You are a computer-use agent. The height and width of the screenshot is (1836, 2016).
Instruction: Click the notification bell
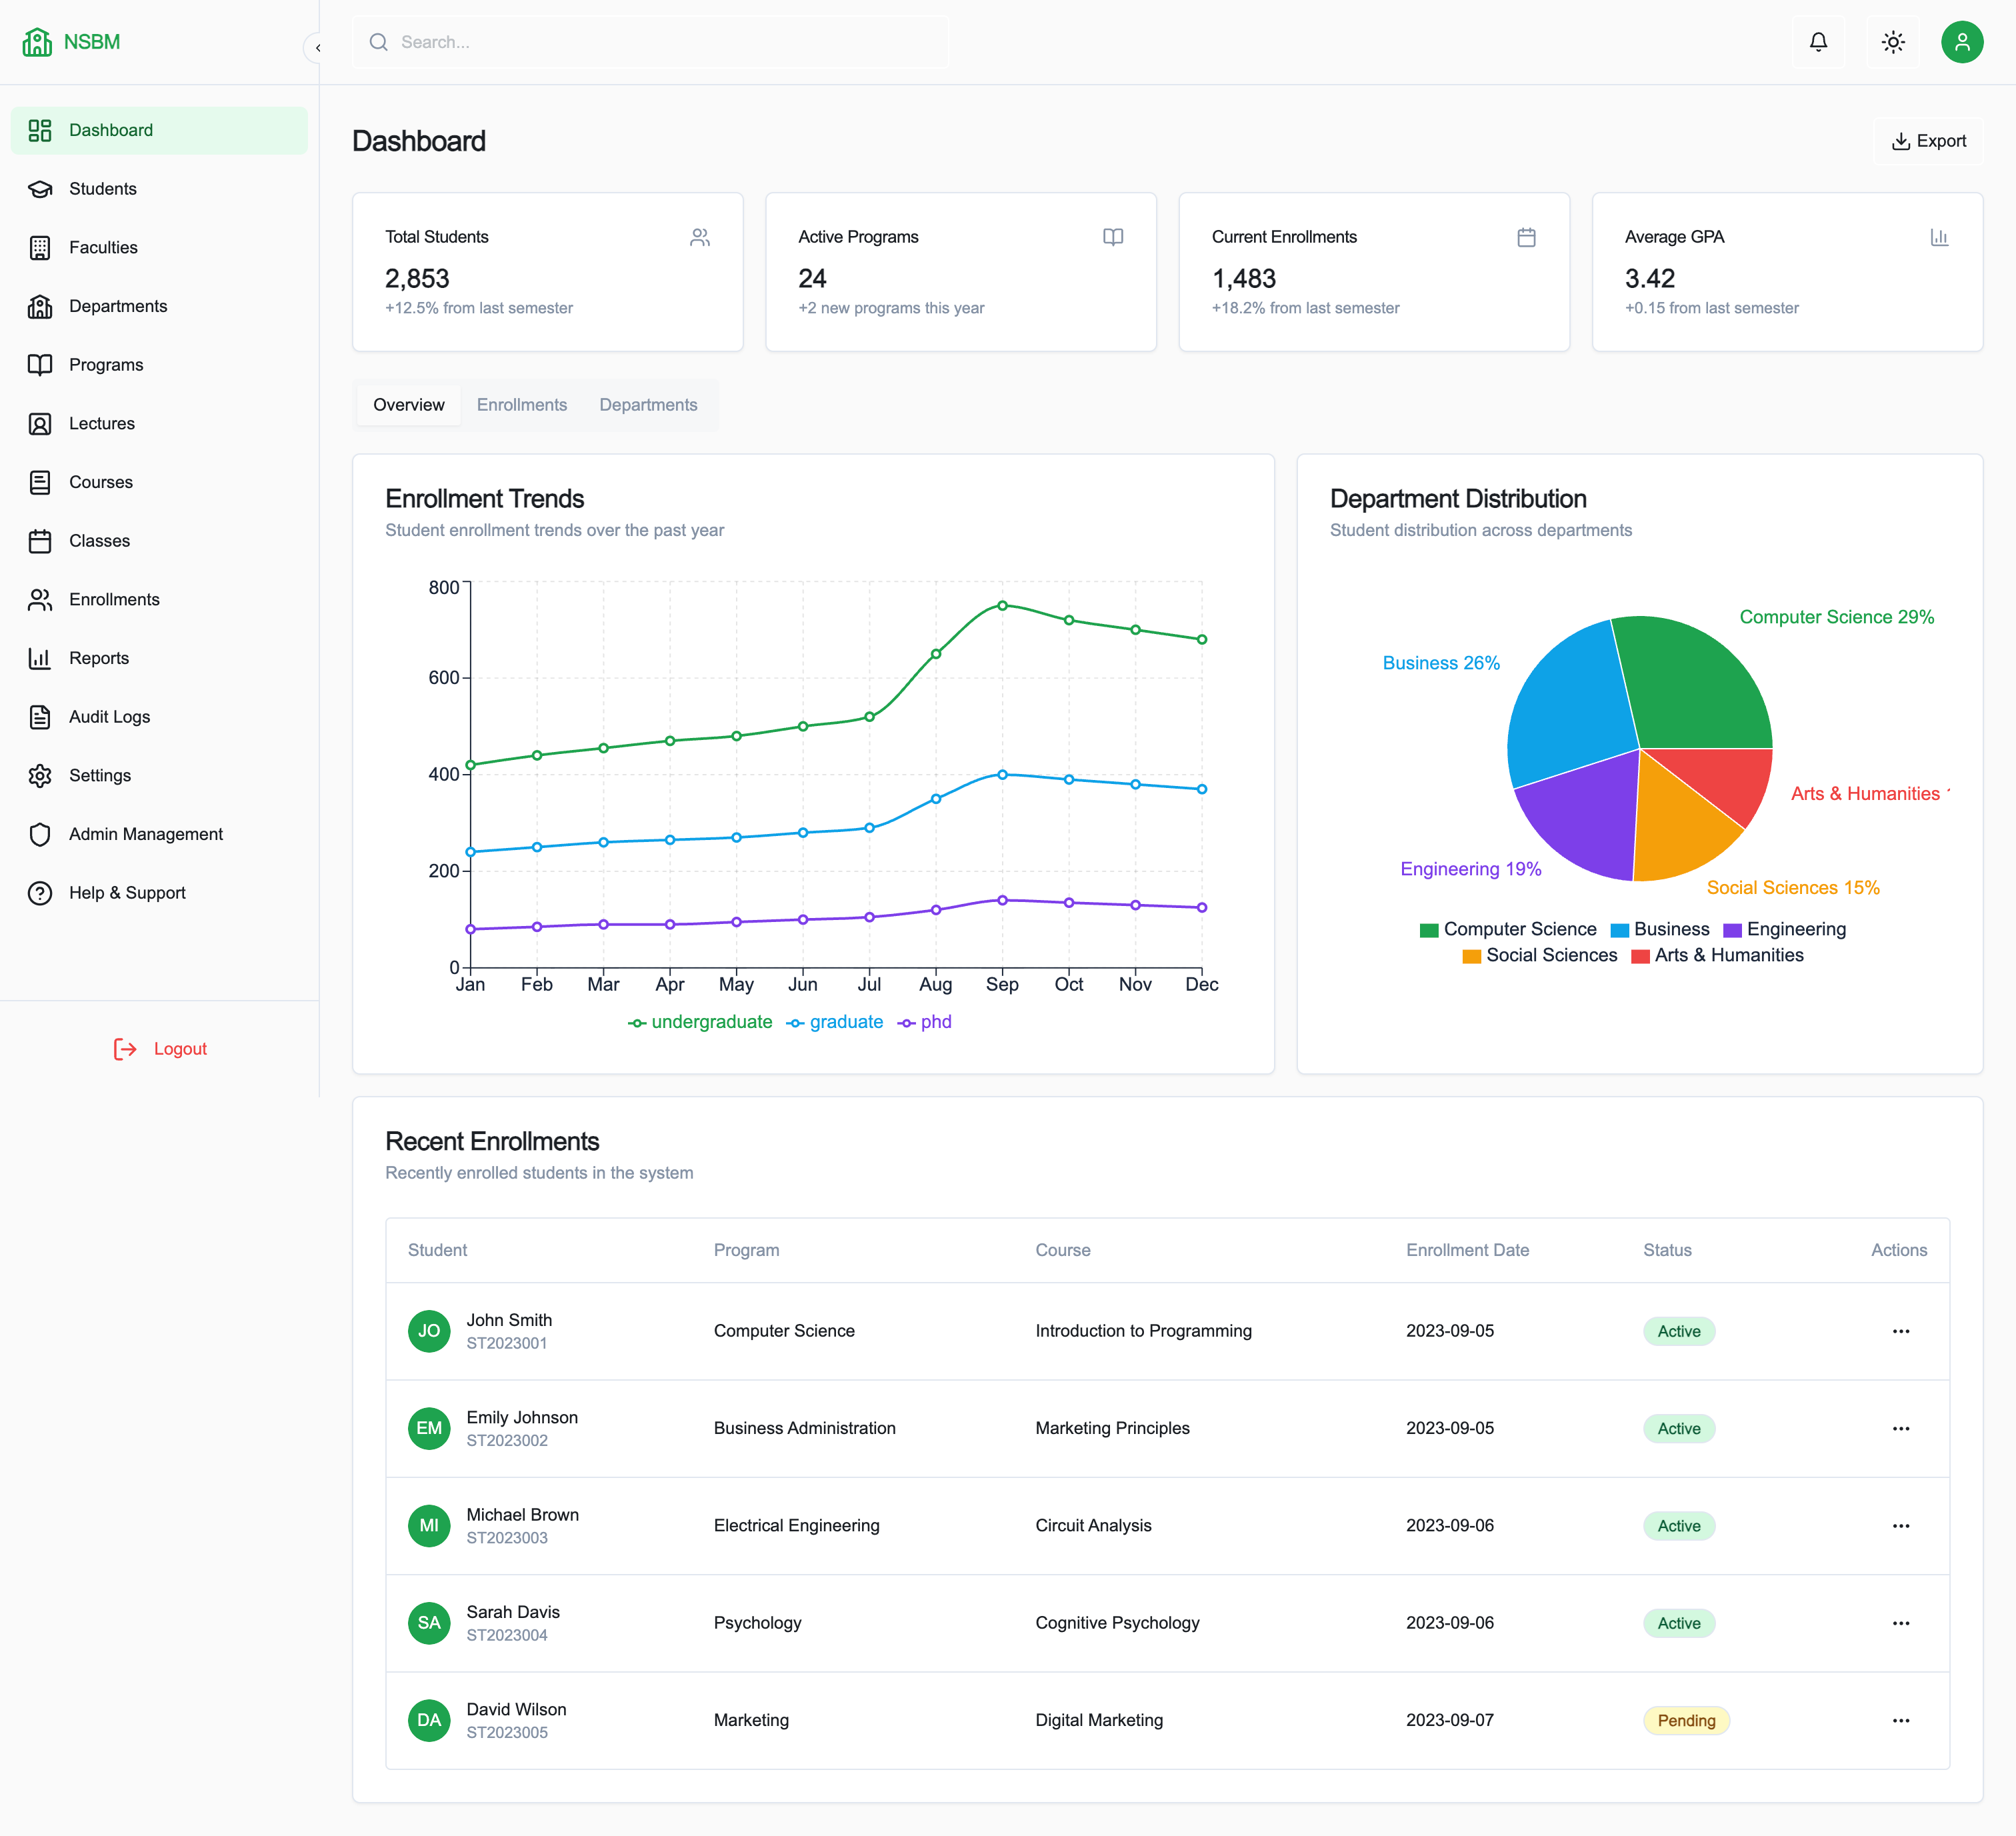click(x=1818, y=42)
